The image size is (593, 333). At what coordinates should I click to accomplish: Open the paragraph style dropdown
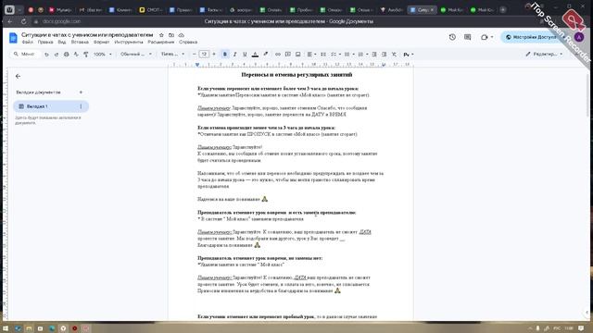click(136, 55)
